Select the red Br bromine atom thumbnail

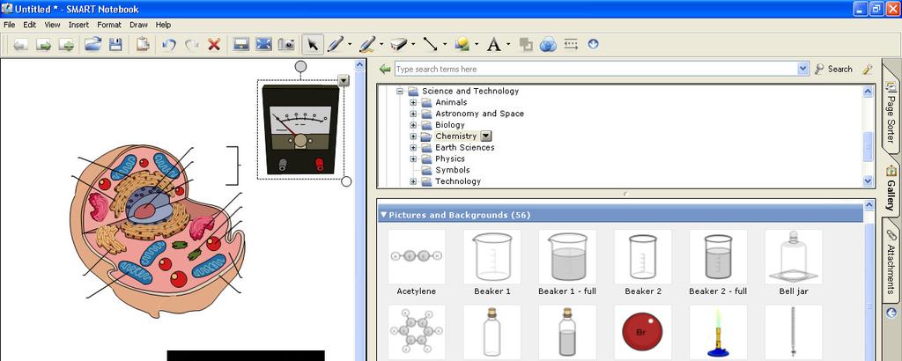click(642, 332)
